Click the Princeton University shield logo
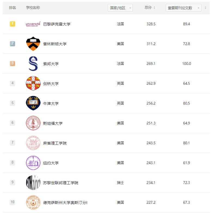The height and width of the screenshot is (213, 212). (33, 44)
